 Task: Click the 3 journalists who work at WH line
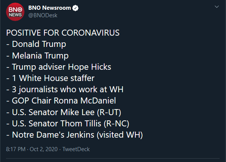[x=65, y=89]
